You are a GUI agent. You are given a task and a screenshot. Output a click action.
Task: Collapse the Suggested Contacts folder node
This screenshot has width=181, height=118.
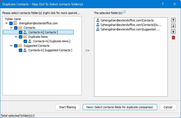pos(11,46)
